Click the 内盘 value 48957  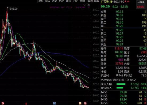point(142,63)
